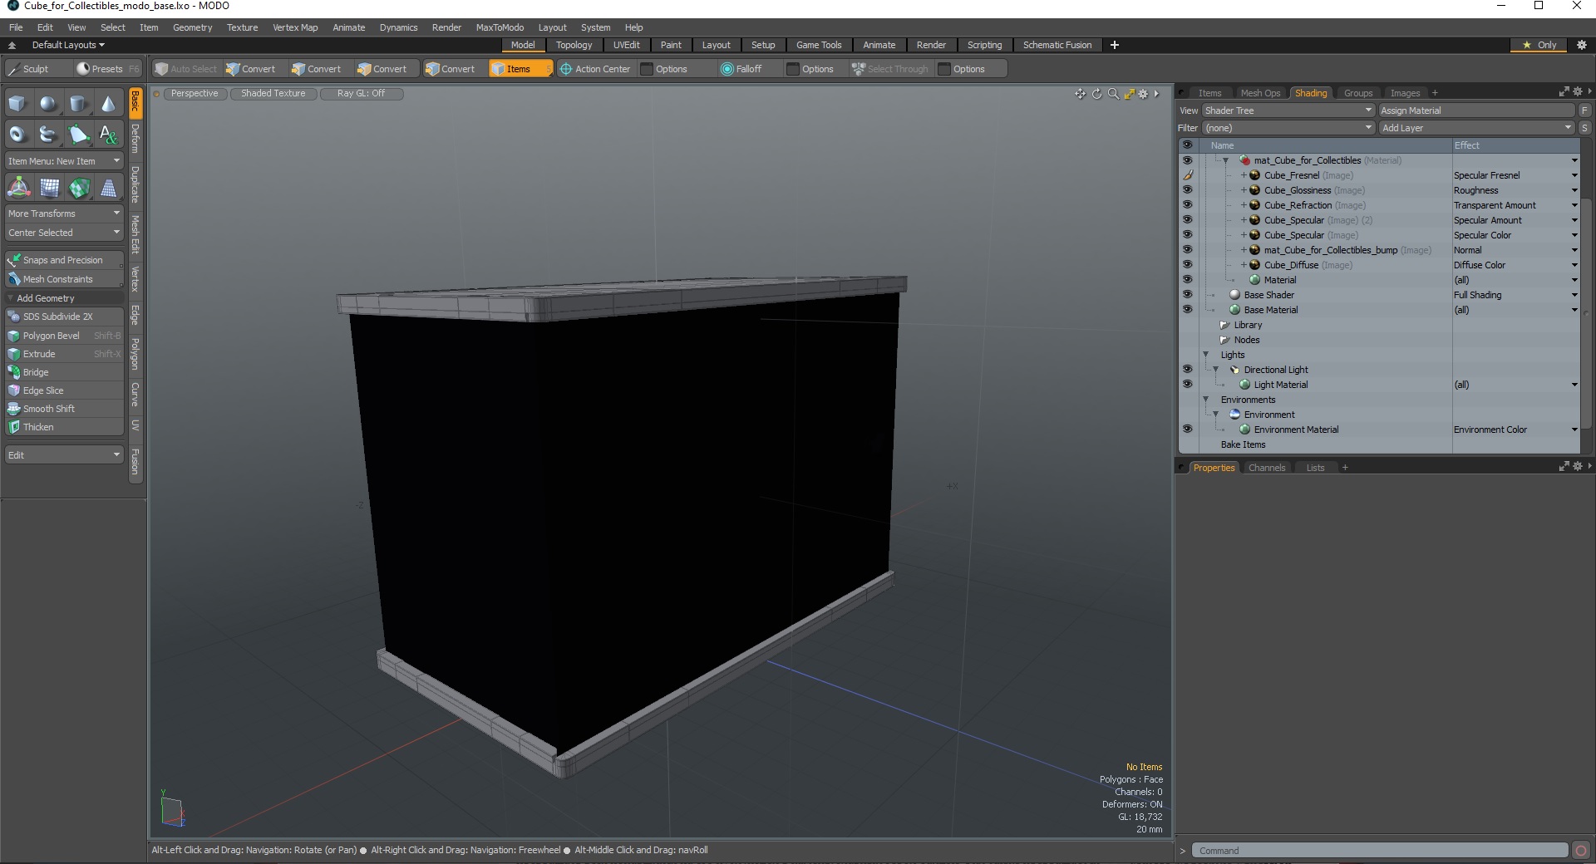Viewport: 1596px width, 864px height.
Task: Toggle visibility of Environment Material
Action: tap(1187, 430)
